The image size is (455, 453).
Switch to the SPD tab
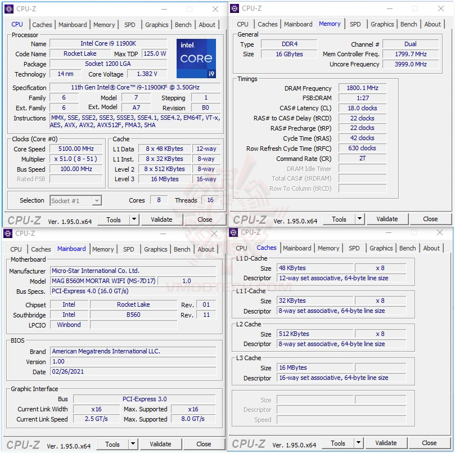click(x=130, y=25)
